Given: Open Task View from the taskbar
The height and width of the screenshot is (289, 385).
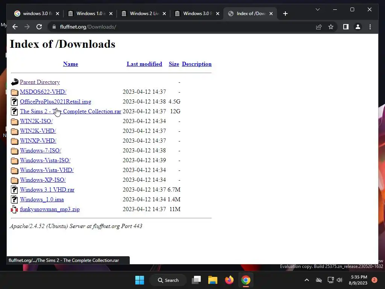Looking at the screenshot, I should coord(196,280).
